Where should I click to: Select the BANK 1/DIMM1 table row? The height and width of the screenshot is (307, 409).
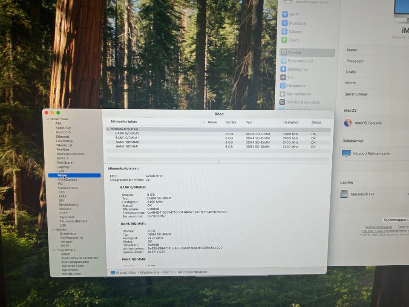click(218, 146)
